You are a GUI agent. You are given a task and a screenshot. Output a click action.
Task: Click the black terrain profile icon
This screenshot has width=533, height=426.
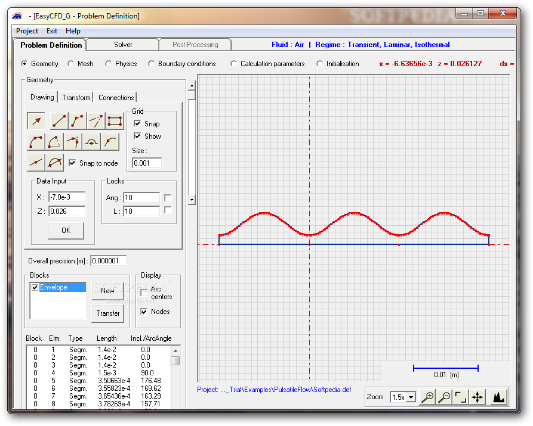pos(499,397)
